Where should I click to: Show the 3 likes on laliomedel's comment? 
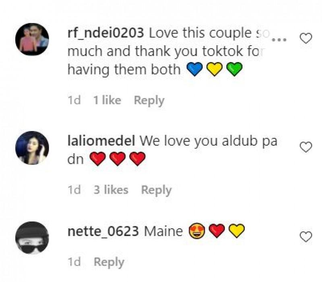click(111, 190)
